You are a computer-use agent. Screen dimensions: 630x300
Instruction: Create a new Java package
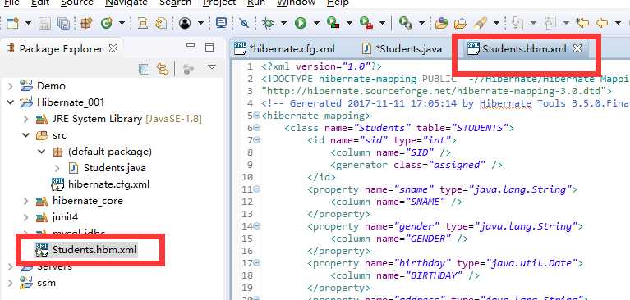[86, 23]
